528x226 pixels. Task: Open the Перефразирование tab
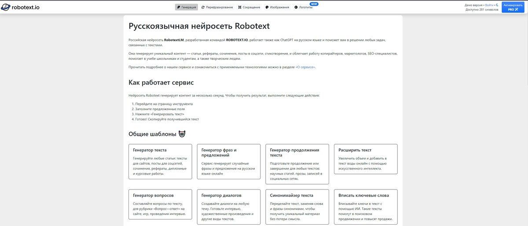[217, 7]
